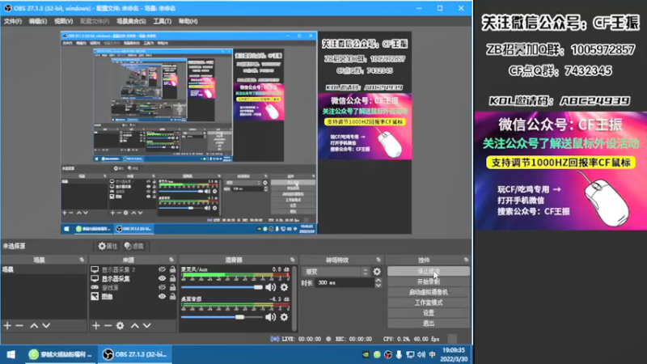Move source down in Sources panel
647x364 pixels.
point(147,326)
